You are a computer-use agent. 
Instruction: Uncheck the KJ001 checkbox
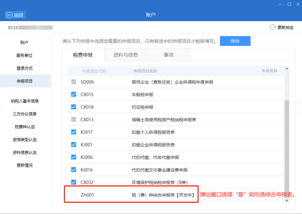[74, 145]
